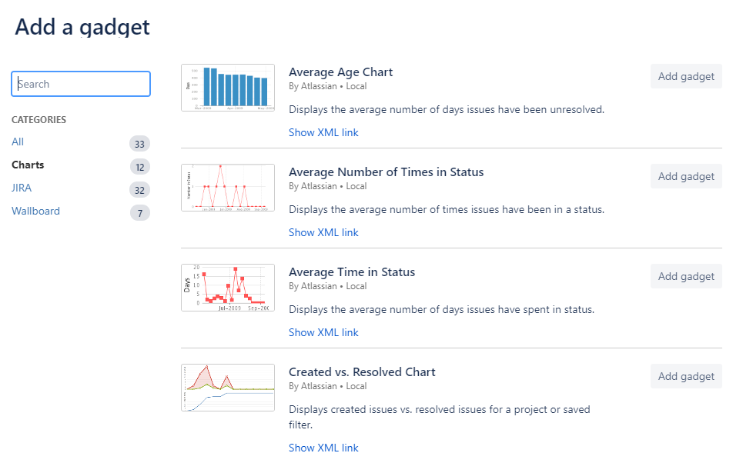Click the Average Age Chart thumbnail
Viewport: 733px width, 463px height.
[228, 87]
